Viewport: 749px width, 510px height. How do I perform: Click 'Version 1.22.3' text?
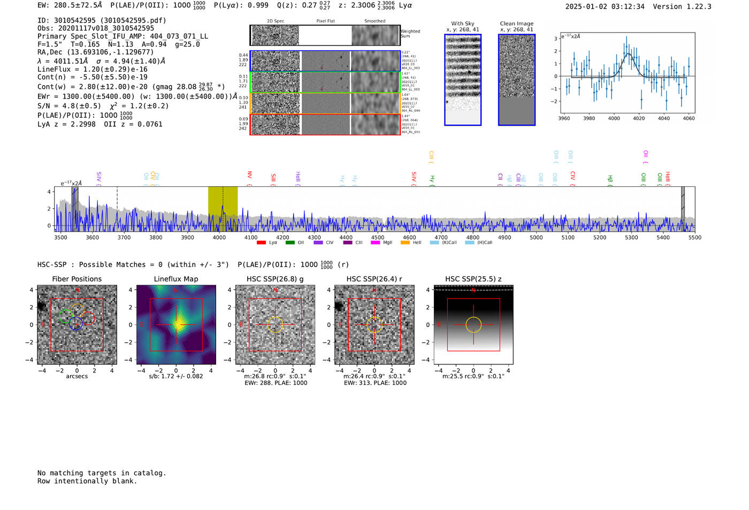pyautogui.click(x=682, y=7)
